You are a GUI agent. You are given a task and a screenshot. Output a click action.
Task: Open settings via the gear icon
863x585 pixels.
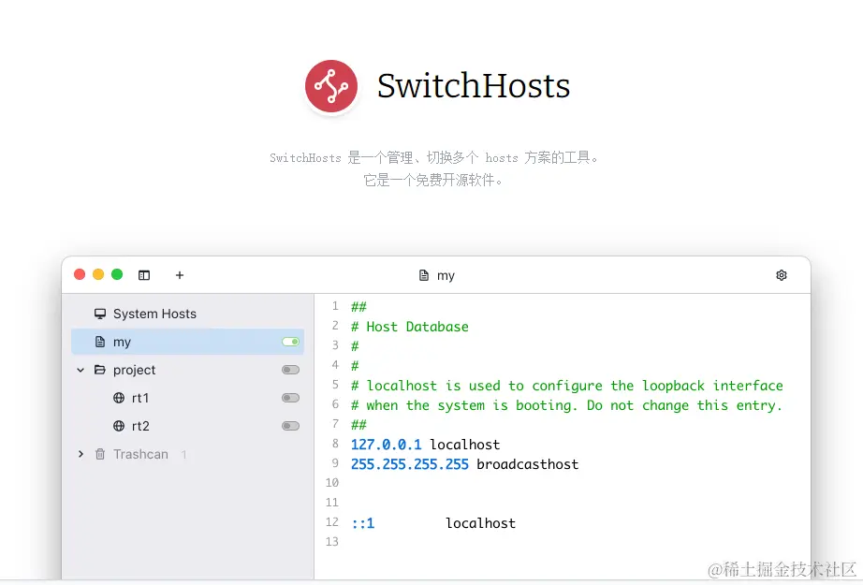(781, 275)
